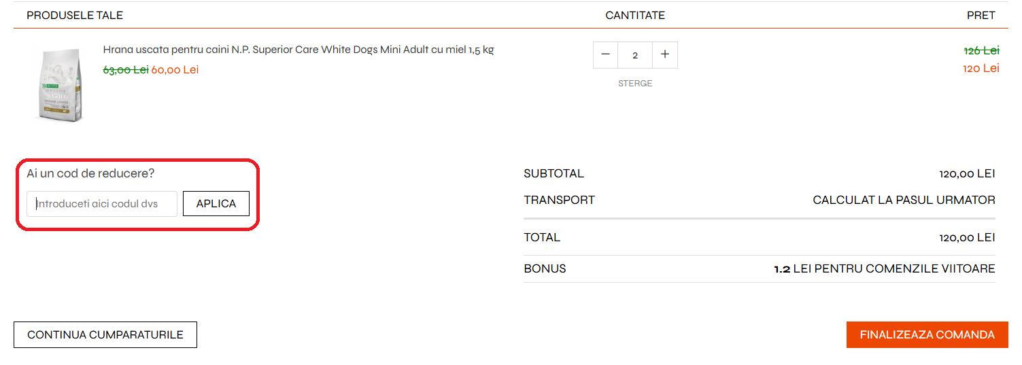Viewport: 1022px width, 365px height.
Task: Open the Hrana uscata pentru caini product link
Action: point(298,50)
